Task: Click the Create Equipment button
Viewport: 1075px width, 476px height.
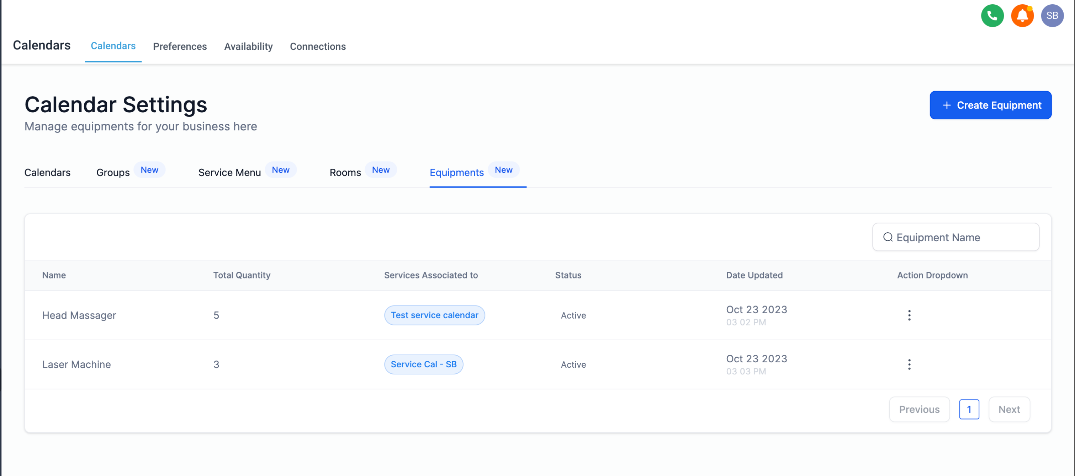Action: [x=990, y=105]
